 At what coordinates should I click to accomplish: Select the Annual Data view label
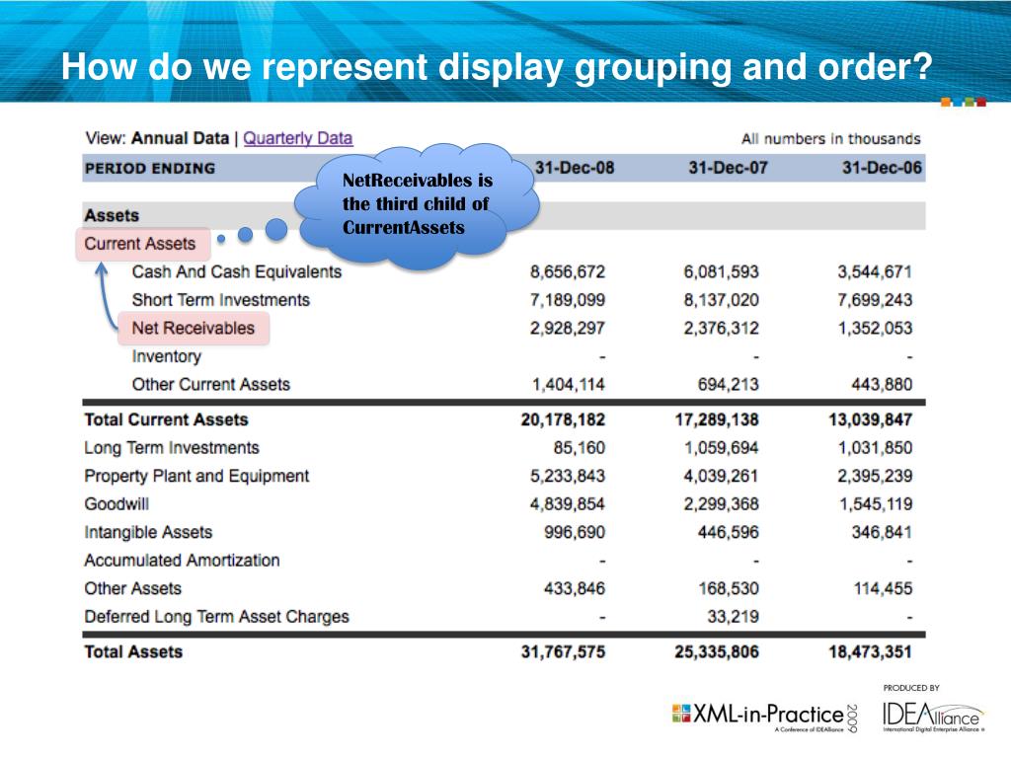tap(180, 138)
